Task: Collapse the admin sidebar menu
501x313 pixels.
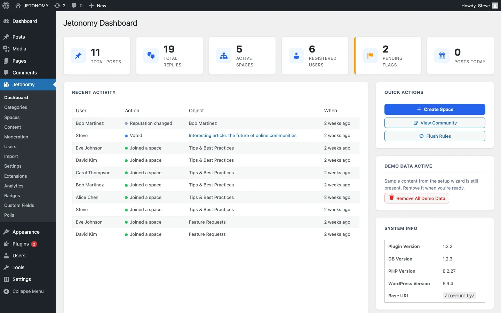Action: 23,291
